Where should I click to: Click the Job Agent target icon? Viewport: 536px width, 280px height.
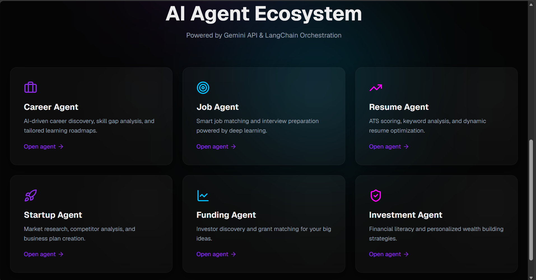coord(203,88)
